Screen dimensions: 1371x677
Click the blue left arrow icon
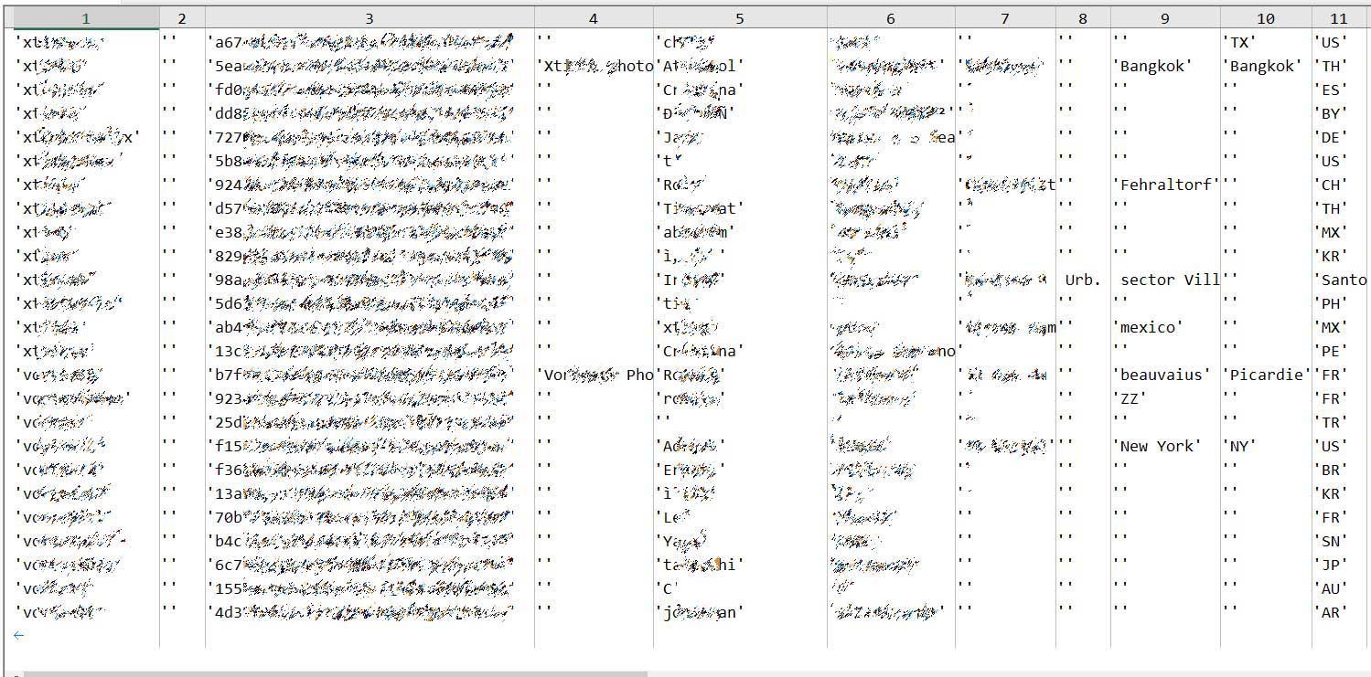coord(18,635)
